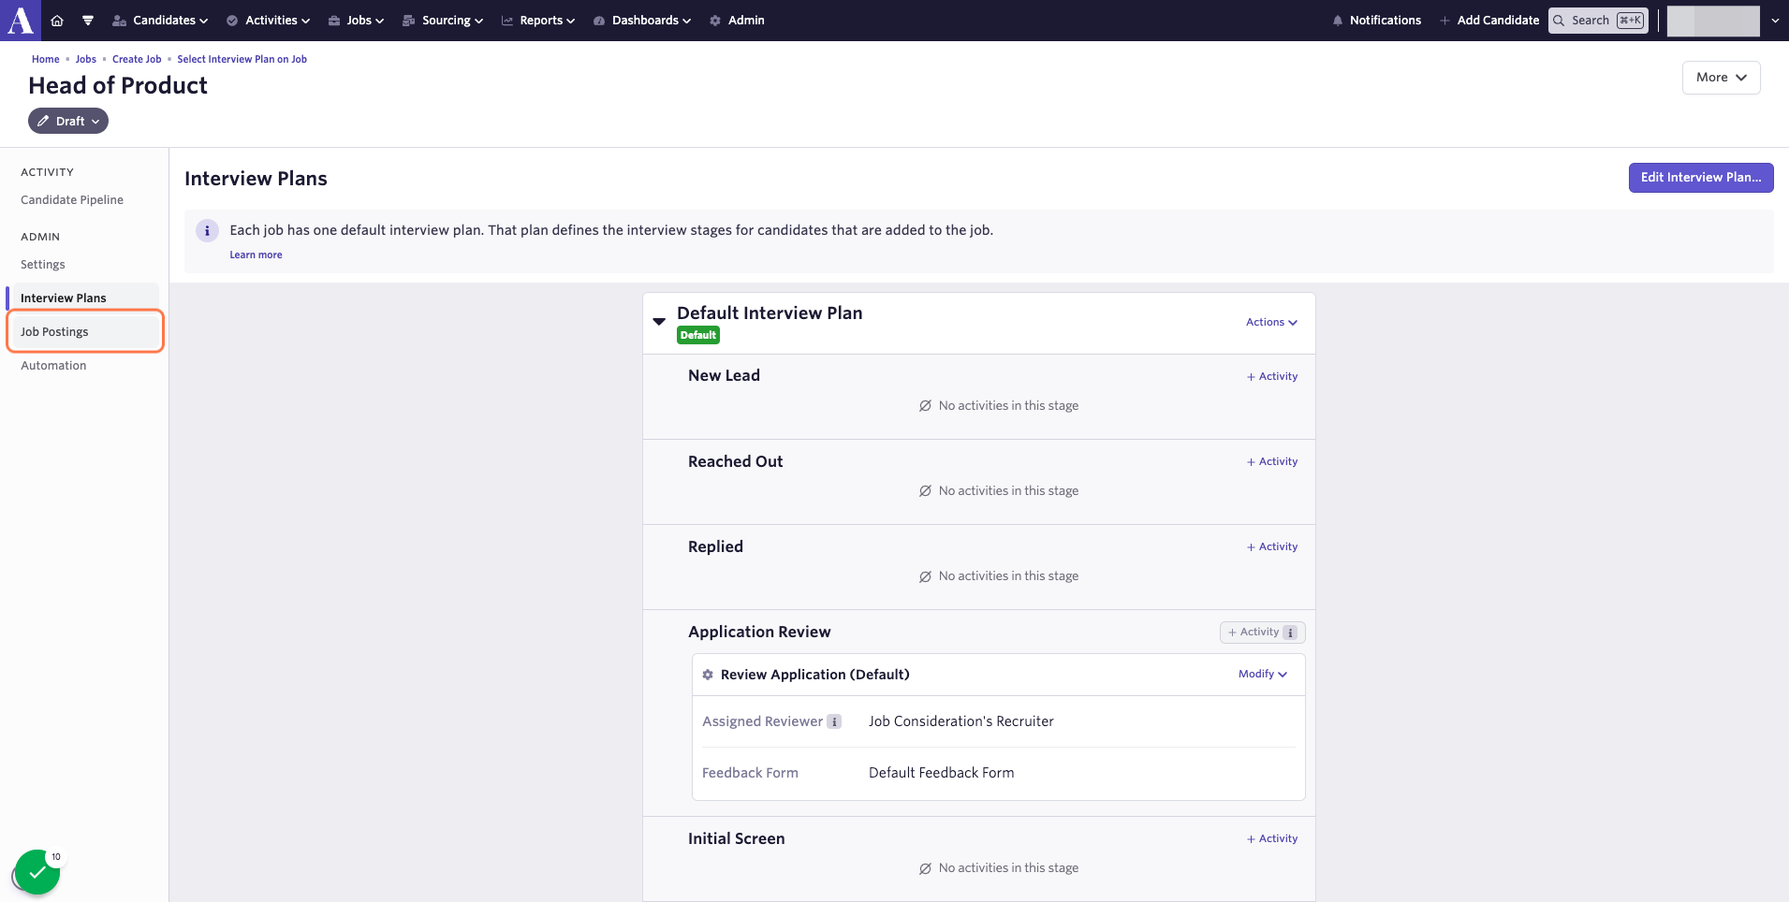Click the Create Job breadcrumb link
Screen dimensions: 1789x902
click(137, 59)
